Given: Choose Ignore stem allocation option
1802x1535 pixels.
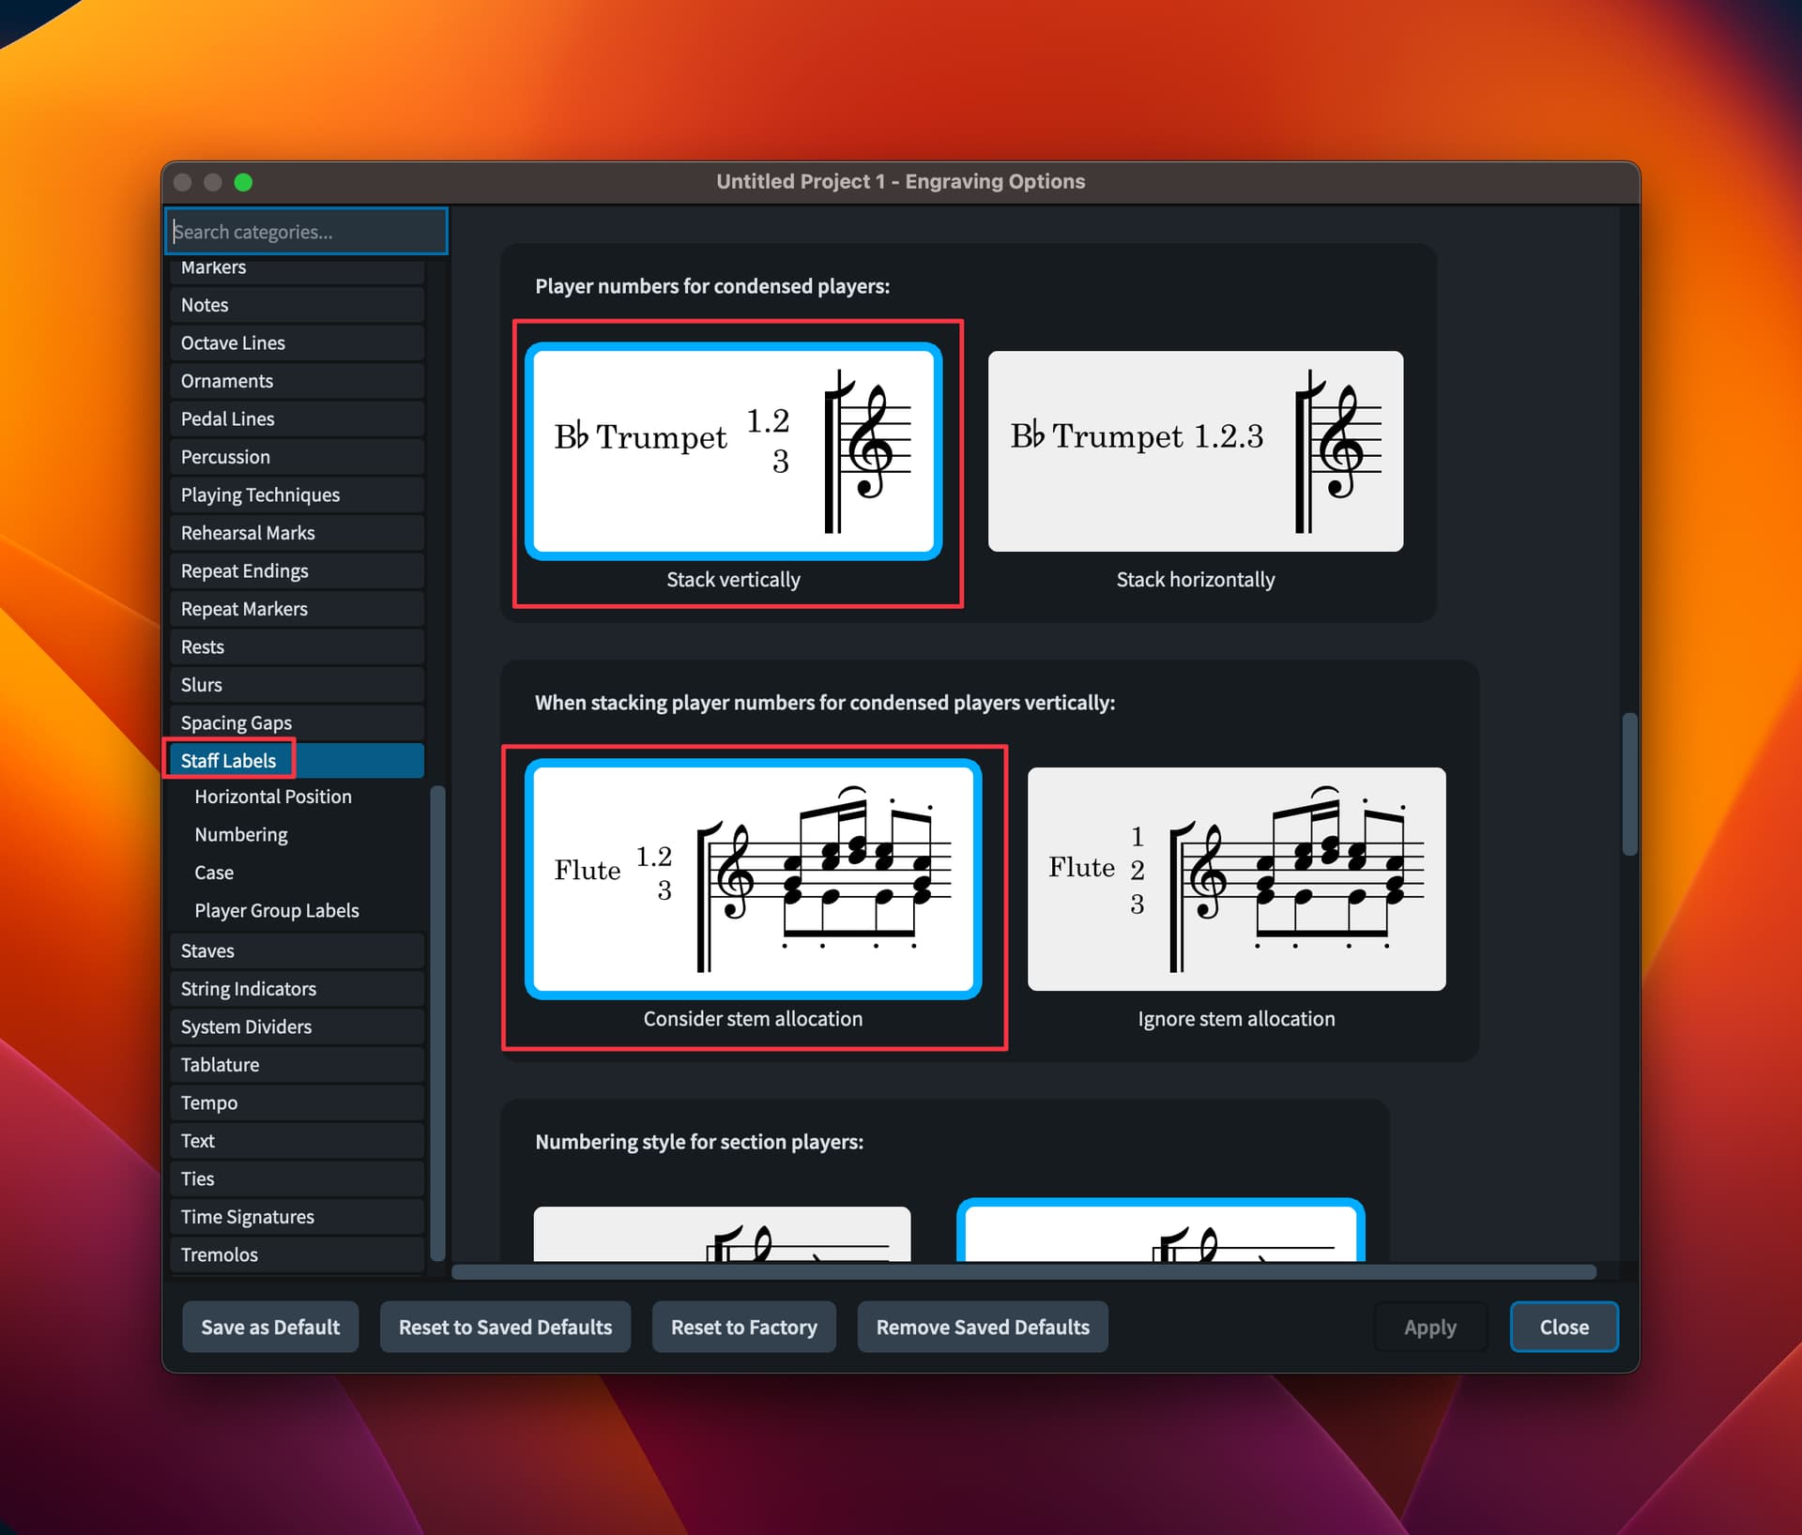Looking at the screenshot, I should [1236, 879].
